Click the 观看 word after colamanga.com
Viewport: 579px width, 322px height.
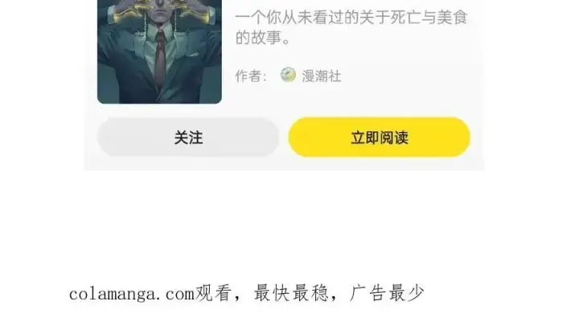tap(213, 294)
